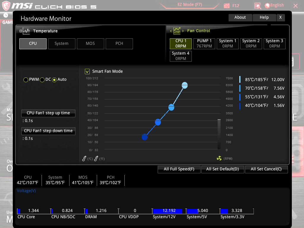Select the System 2 fan tab
The height and width of the screenshot is (228, 304).
pyautogui.click(x=251, y=44)
